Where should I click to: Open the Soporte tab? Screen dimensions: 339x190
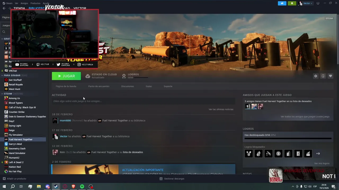(x=168, y=86)
